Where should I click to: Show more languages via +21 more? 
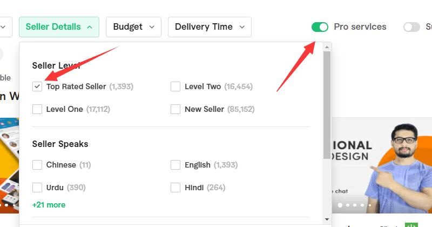(49, 205)
